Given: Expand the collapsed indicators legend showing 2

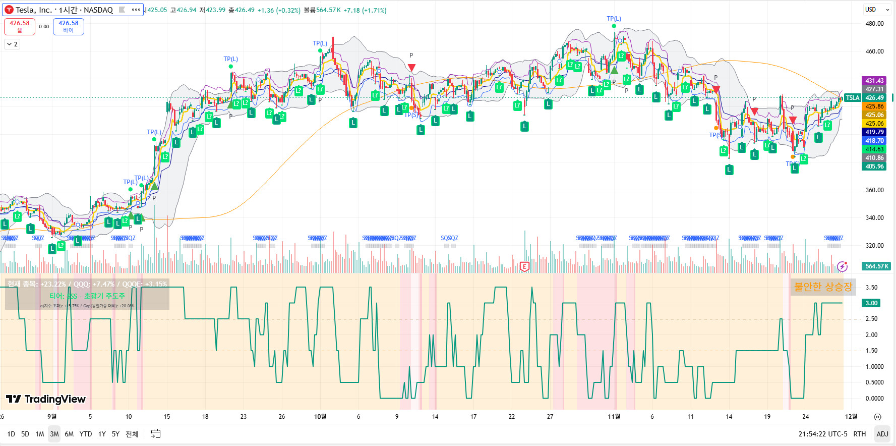Looking at the screenshot, I should click(x=12, y=44).
